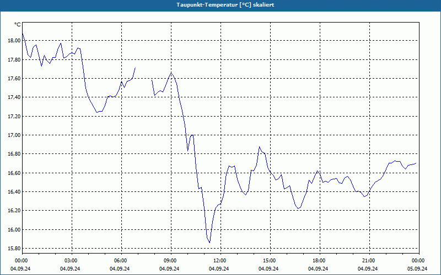Select the '16,60' y-axis value
The width and height of the screenshot is (441, 275).
(15, 173)
